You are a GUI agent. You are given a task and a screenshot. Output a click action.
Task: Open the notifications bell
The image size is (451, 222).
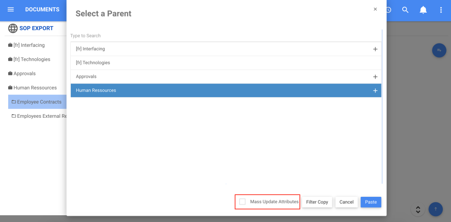point(423,10)
